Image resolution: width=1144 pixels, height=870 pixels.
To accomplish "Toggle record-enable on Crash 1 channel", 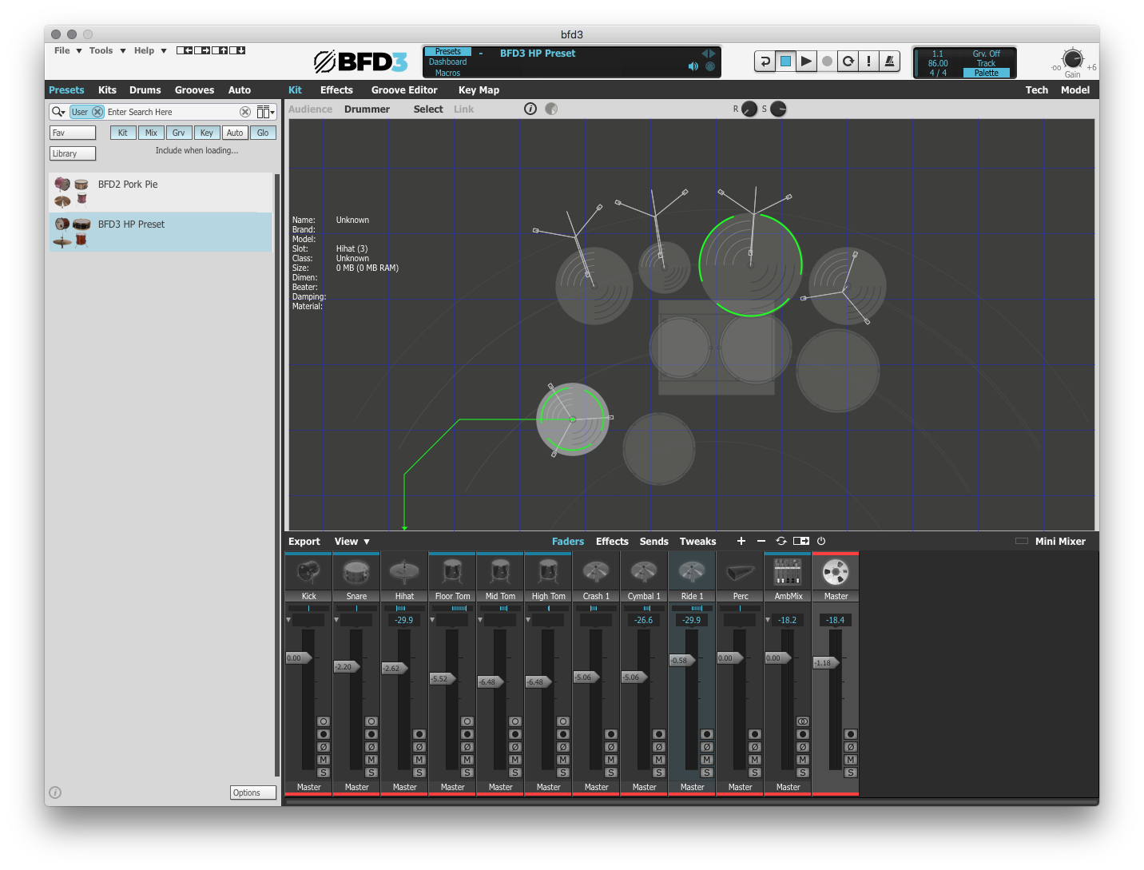I will pos(611,734).
